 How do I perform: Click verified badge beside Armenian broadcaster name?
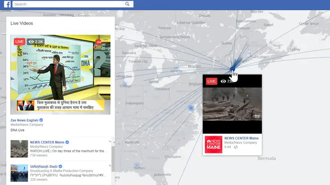[60, 166]
